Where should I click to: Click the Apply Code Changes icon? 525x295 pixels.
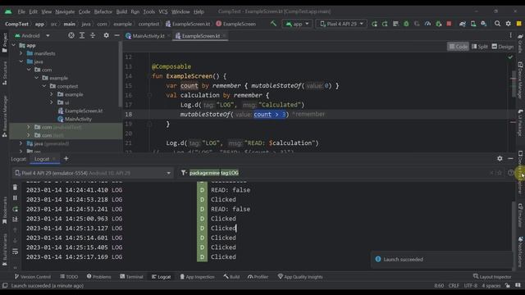point(395,24)
